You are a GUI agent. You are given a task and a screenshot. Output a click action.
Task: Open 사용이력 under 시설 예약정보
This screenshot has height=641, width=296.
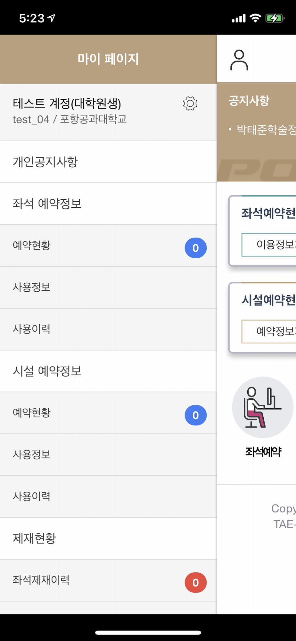(x=108, y=496)
